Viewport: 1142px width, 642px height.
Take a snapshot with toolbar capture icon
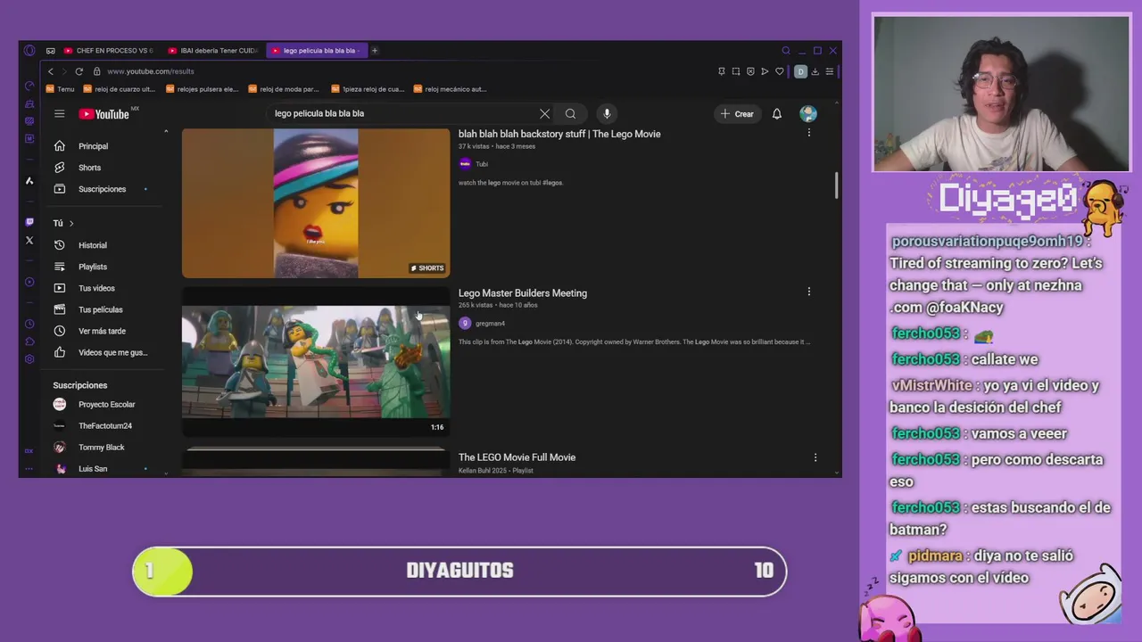coord(736,71)
